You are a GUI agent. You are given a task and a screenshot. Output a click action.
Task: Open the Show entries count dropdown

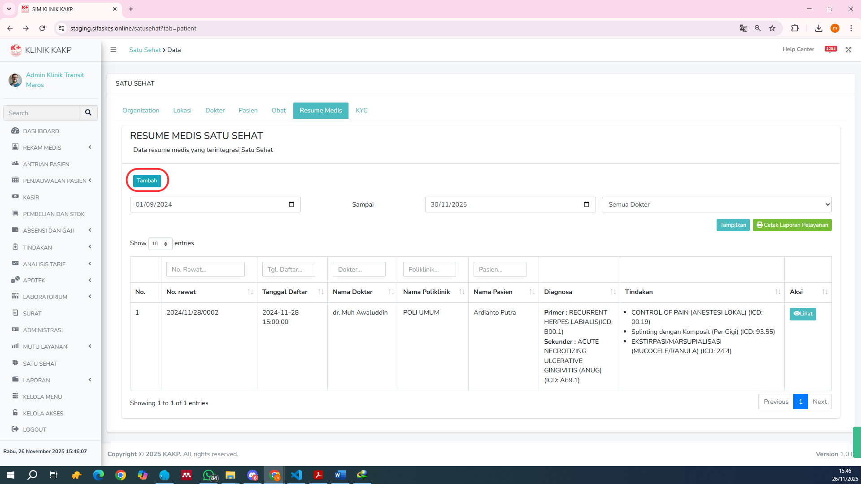coord(160,243)
